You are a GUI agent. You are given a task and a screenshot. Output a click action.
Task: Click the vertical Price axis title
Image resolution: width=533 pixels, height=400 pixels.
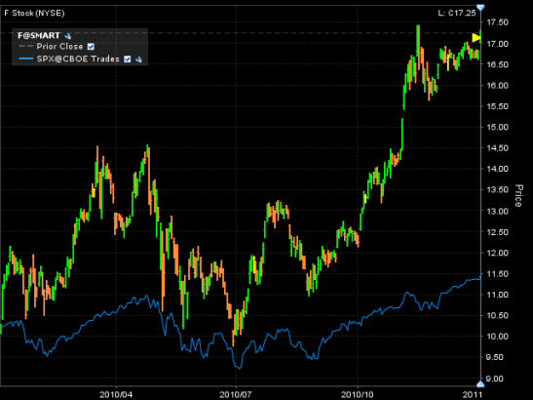click(518, 195)
